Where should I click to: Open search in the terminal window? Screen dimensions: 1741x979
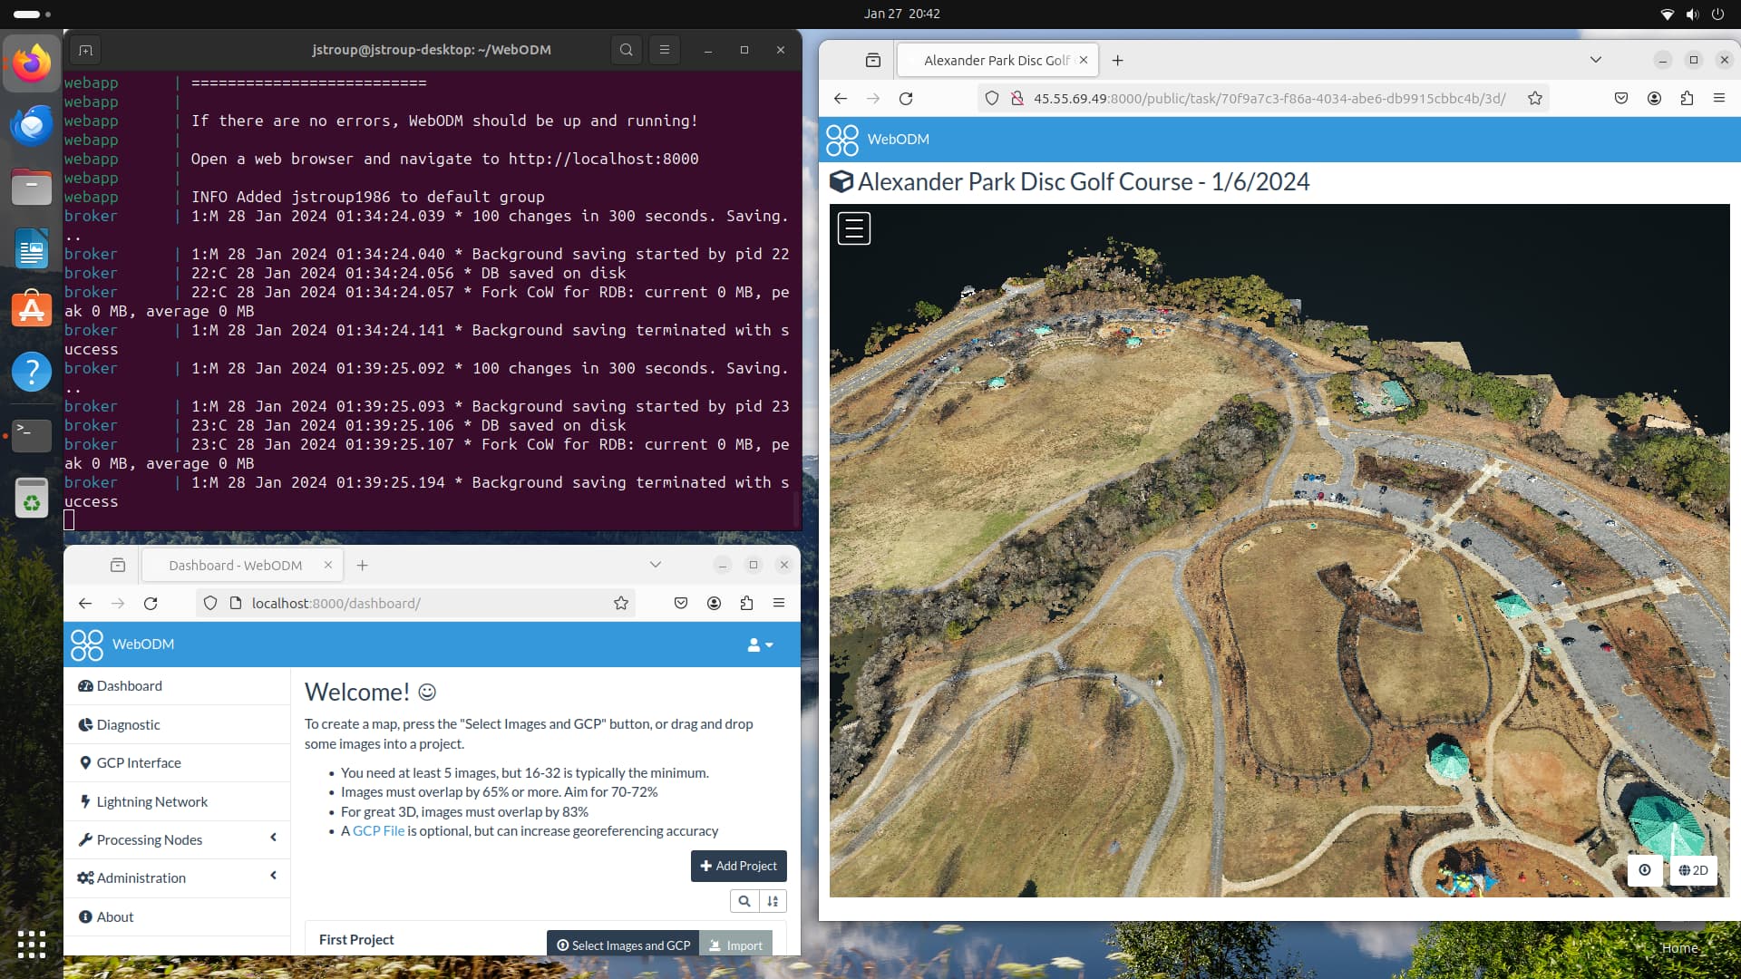(x=626, y=50)
